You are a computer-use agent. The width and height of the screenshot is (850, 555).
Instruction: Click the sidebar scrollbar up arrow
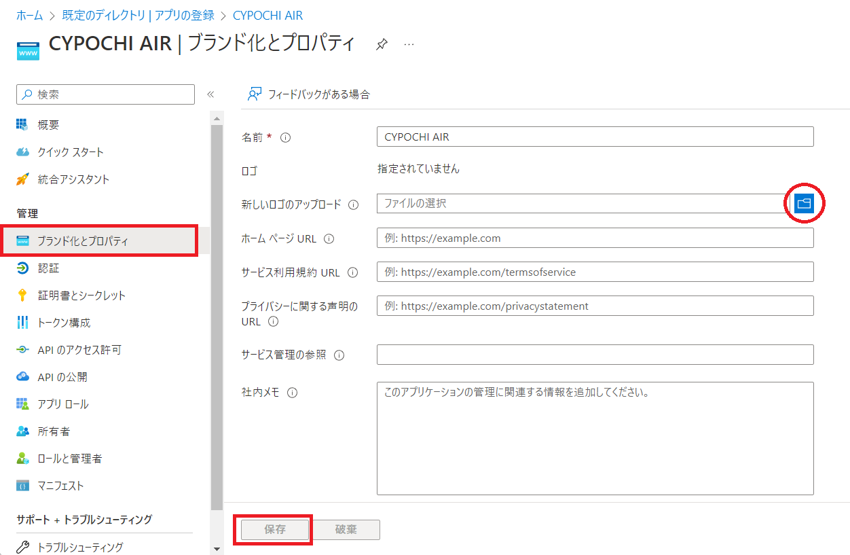coord(217,120)
